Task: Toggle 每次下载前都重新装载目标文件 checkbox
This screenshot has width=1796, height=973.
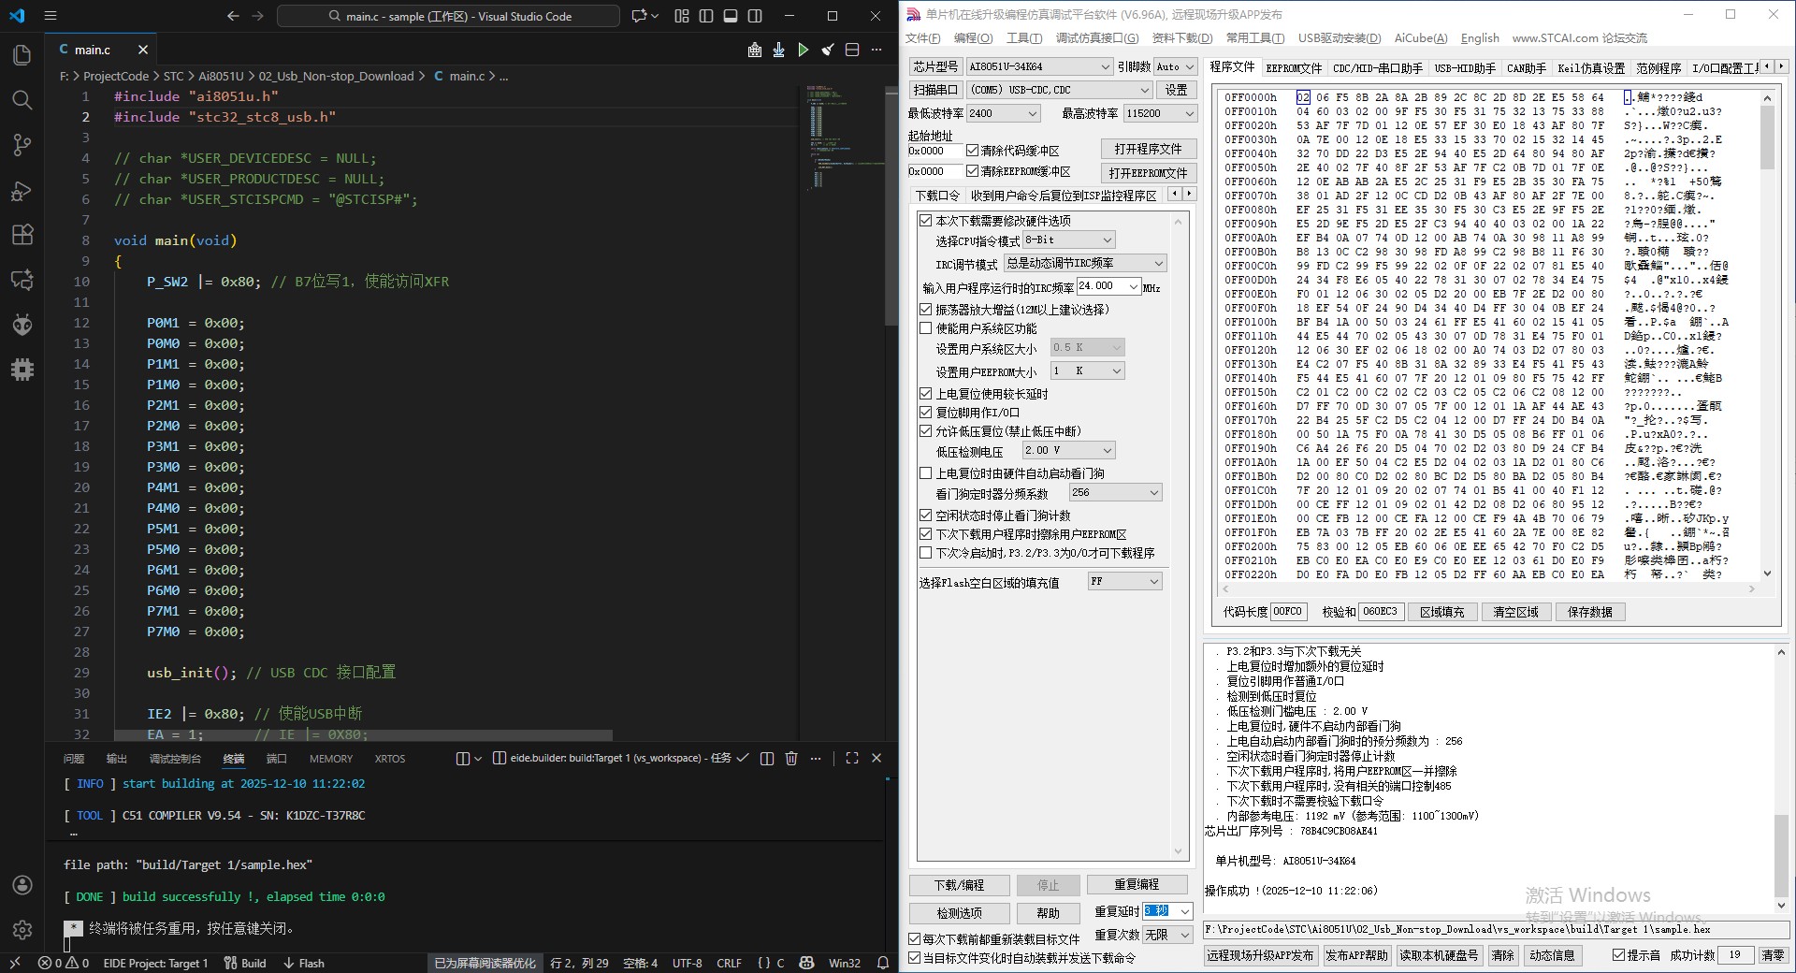Action: 915,938
